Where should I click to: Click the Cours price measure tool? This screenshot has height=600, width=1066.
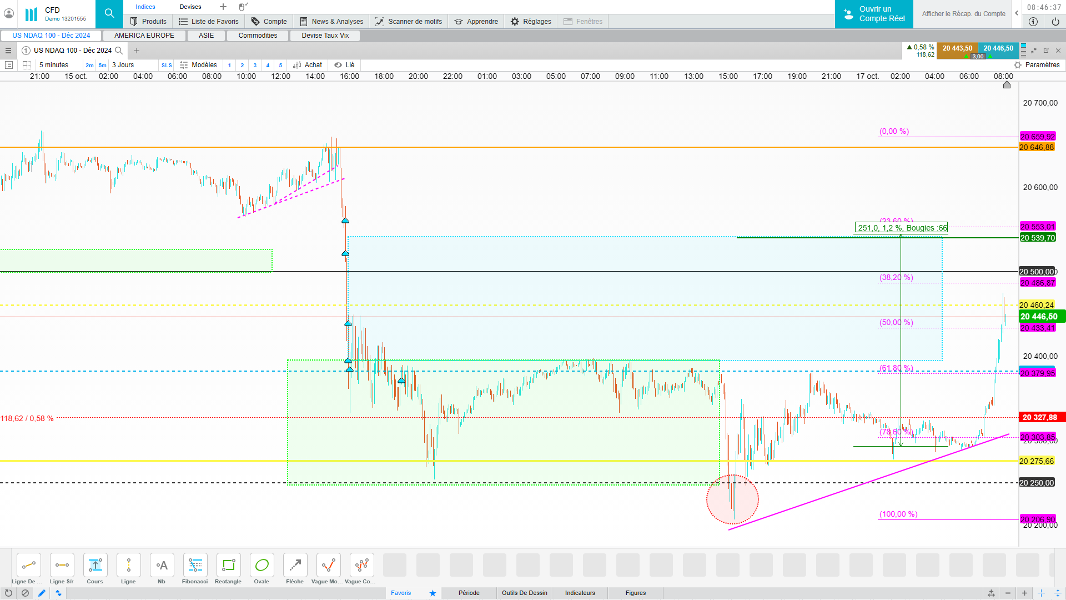pyautogui.click(x=95, y=566)
